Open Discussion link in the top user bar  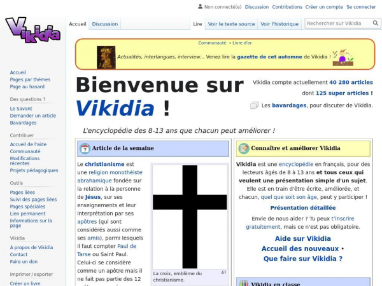[x=257, y=7]
